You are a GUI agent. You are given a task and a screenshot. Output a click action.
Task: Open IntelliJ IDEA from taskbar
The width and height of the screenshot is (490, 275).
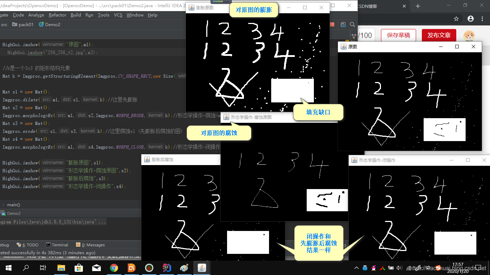point(167,268)
